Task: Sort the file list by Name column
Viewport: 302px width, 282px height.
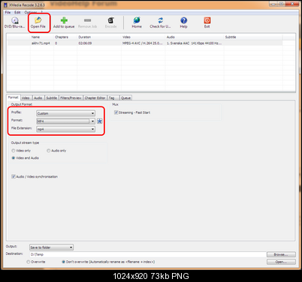Action: click(42, 37)
